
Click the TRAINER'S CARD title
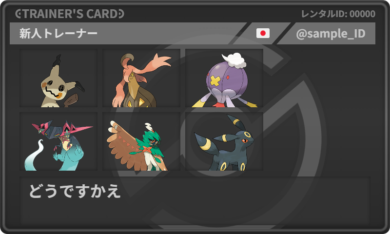[69, 14]
